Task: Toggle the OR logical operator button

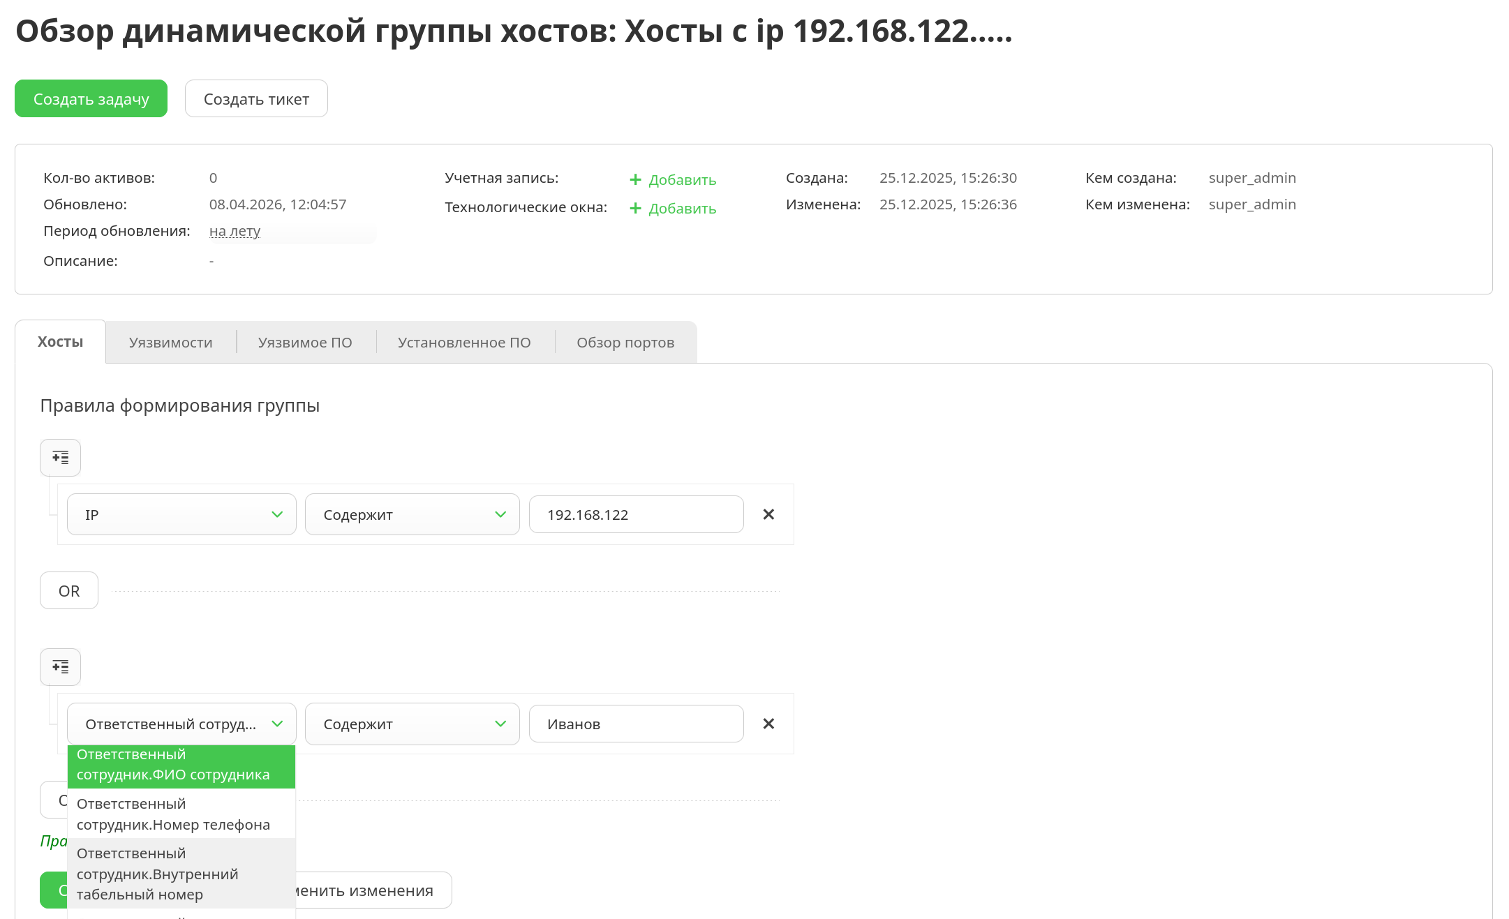Action: [69, 591]
